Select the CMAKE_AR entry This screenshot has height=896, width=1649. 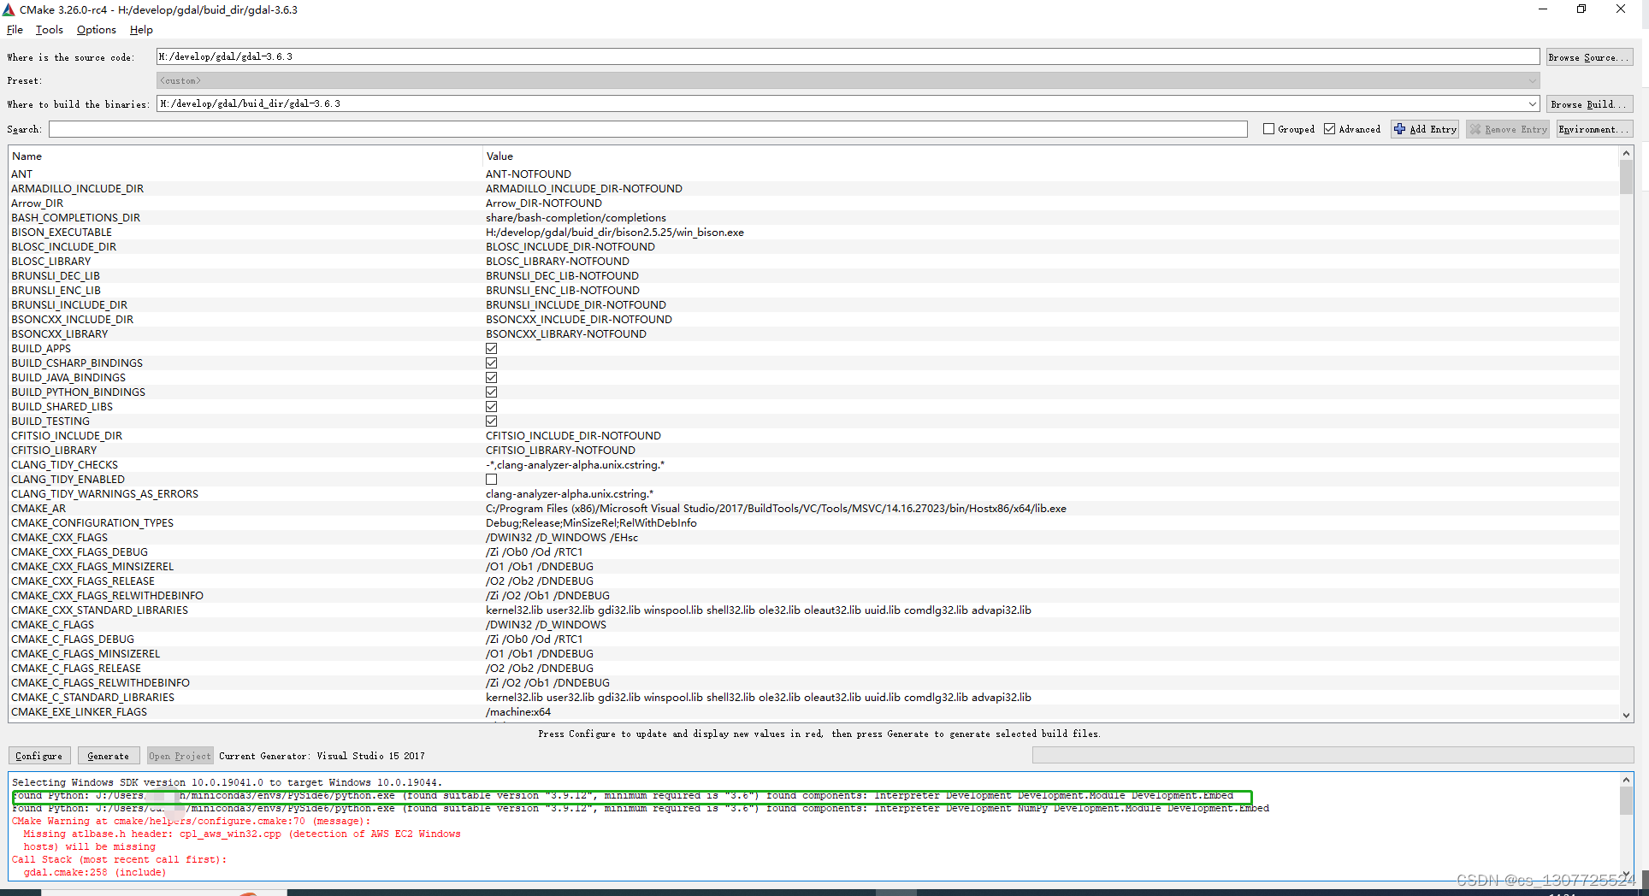tap(38, 509)
